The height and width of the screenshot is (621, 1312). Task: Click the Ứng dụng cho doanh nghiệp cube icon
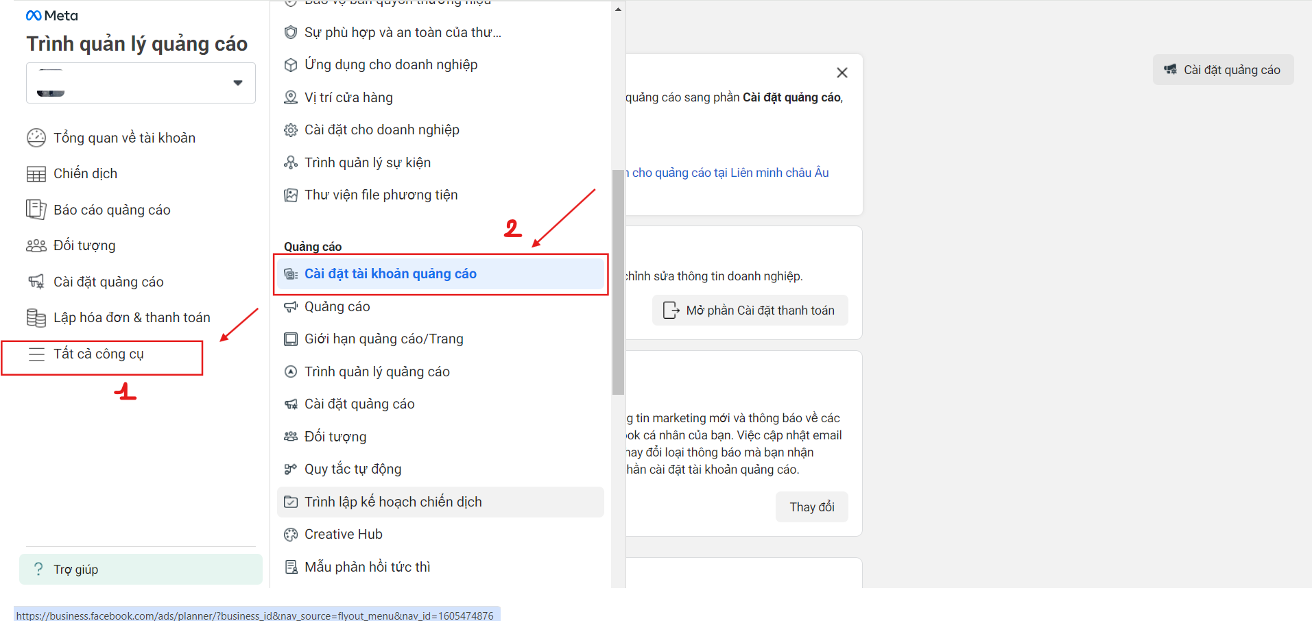pyautogui.click(x=291, y=65)
